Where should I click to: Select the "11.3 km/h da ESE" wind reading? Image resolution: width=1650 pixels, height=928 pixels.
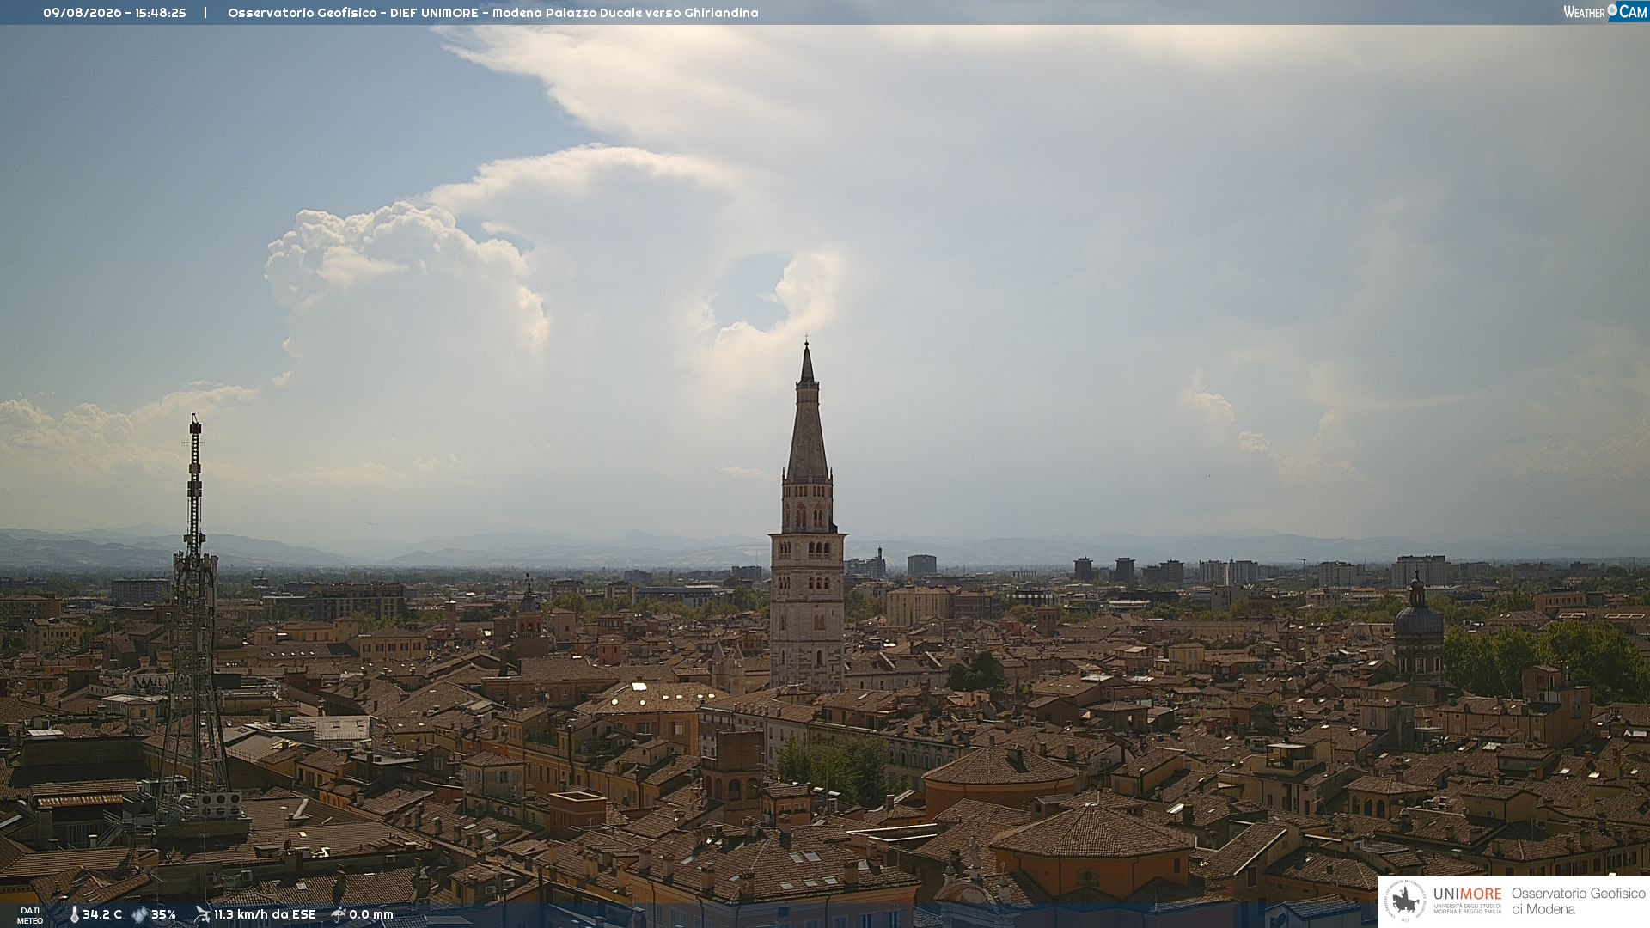(x=265, y=915)
